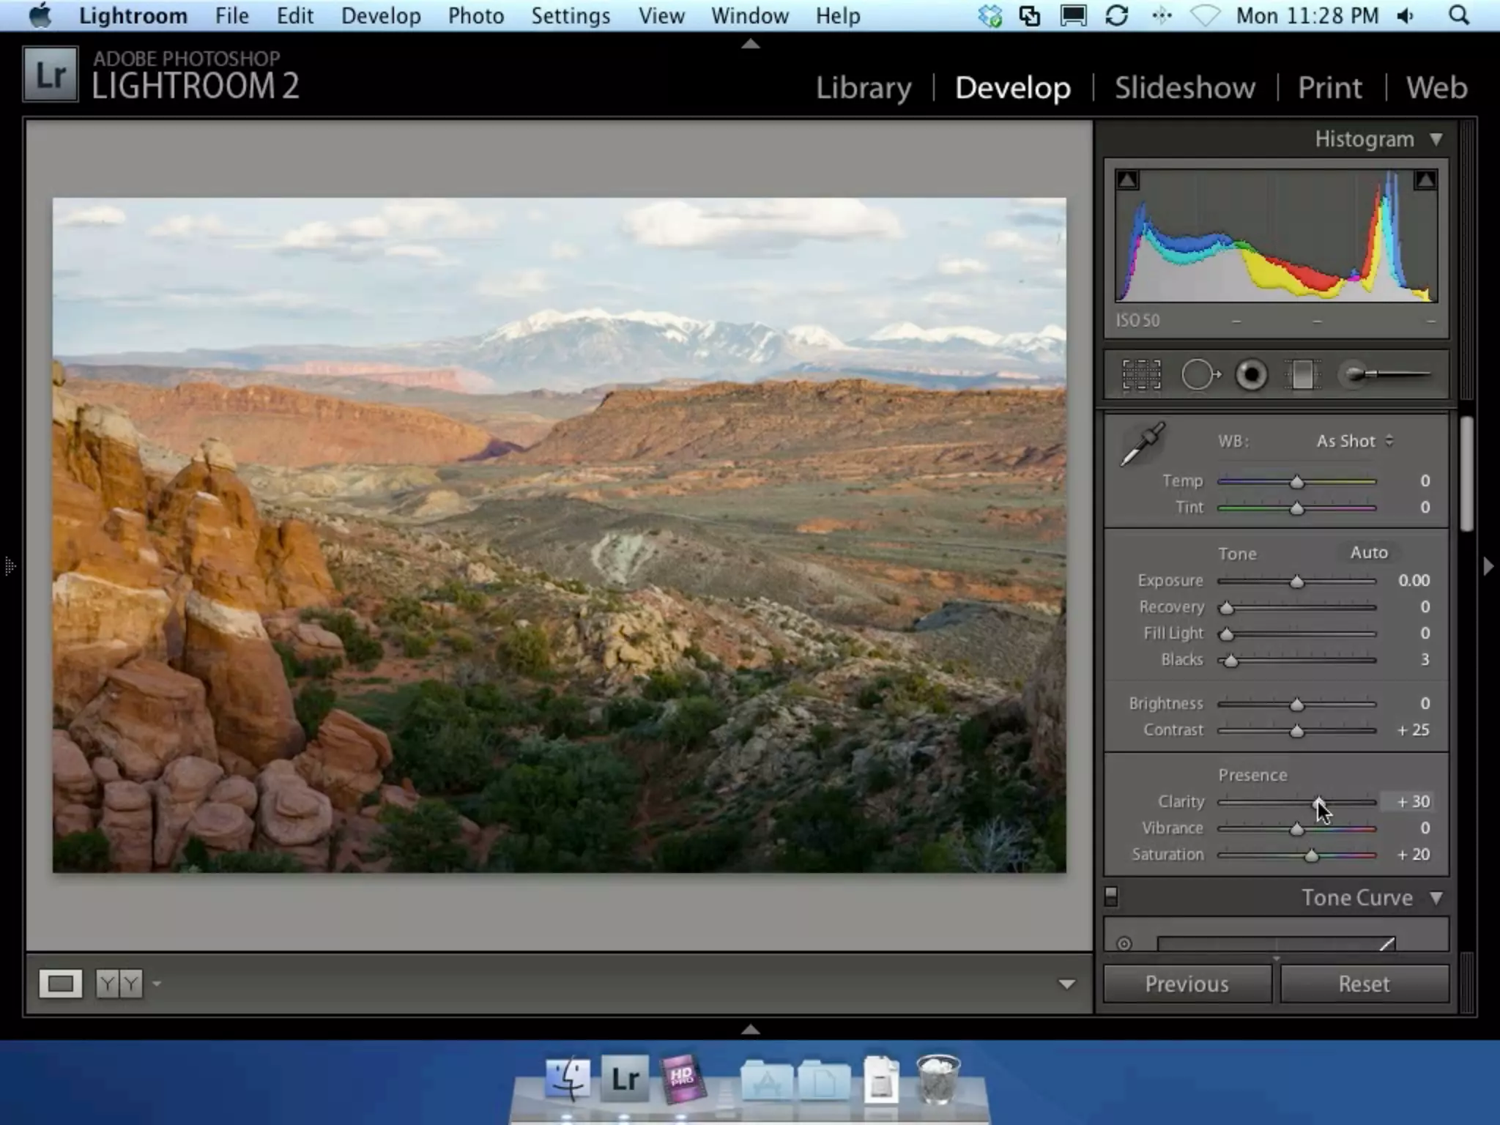The height and width of the screenshot is (1125, 1500).
Task: Pick the White Balance eyedropper tool
Action: [1143, 444]
